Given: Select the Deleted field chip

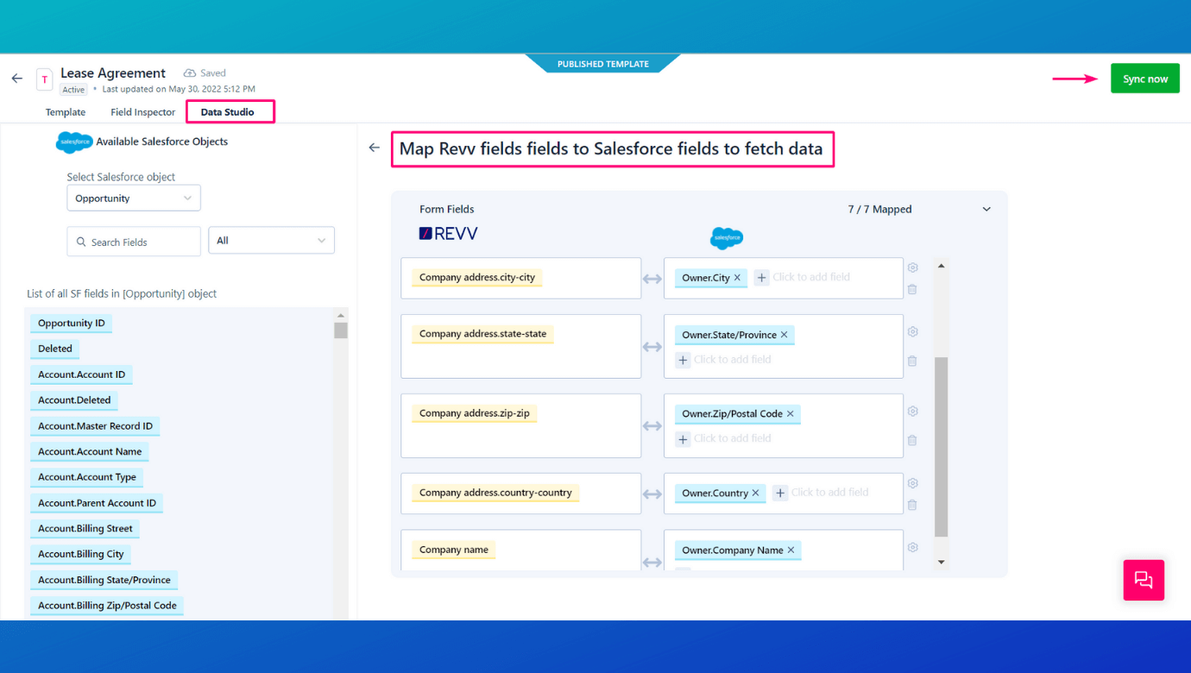Looking at the screenshot, I should (x=55, y=349).
